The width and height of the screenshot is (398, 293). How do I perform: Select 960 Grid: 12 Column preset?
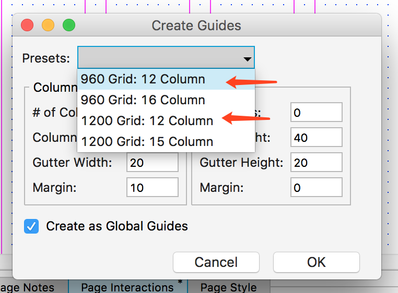143,79
